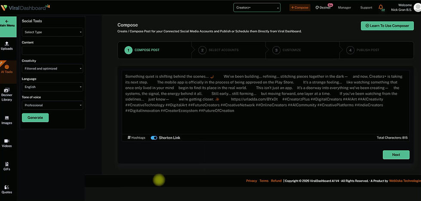Toggle the Shorten Link switch

point(154,138)
